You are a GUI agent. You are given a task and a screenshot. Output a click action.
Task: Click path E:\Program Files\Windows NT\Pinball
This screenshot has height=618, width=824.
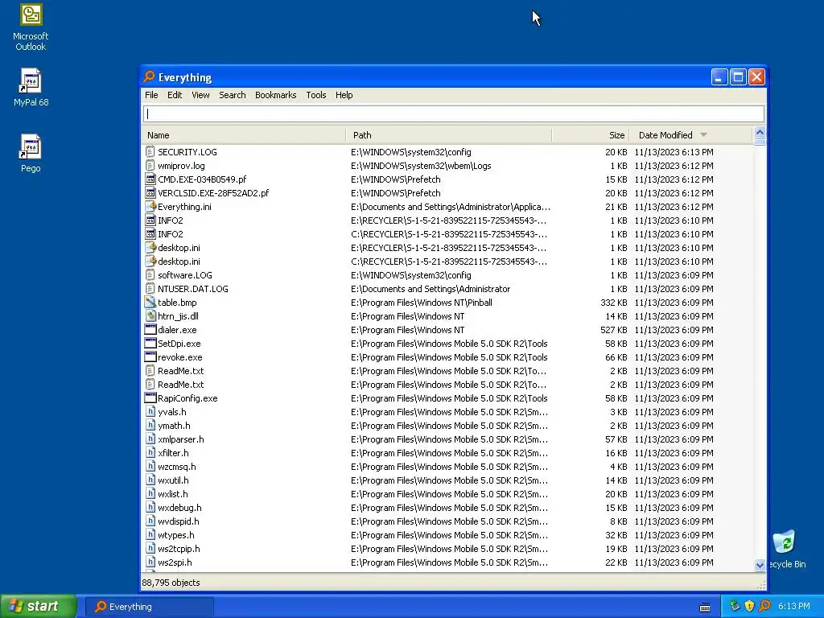click(422, 303)
